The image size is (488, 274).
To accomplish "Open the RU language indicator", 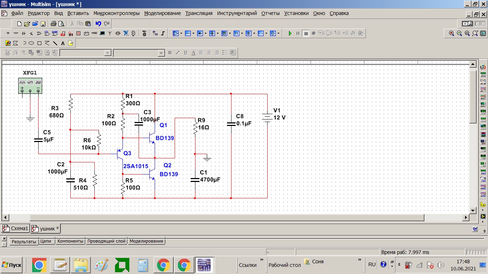I will (372, 264).
